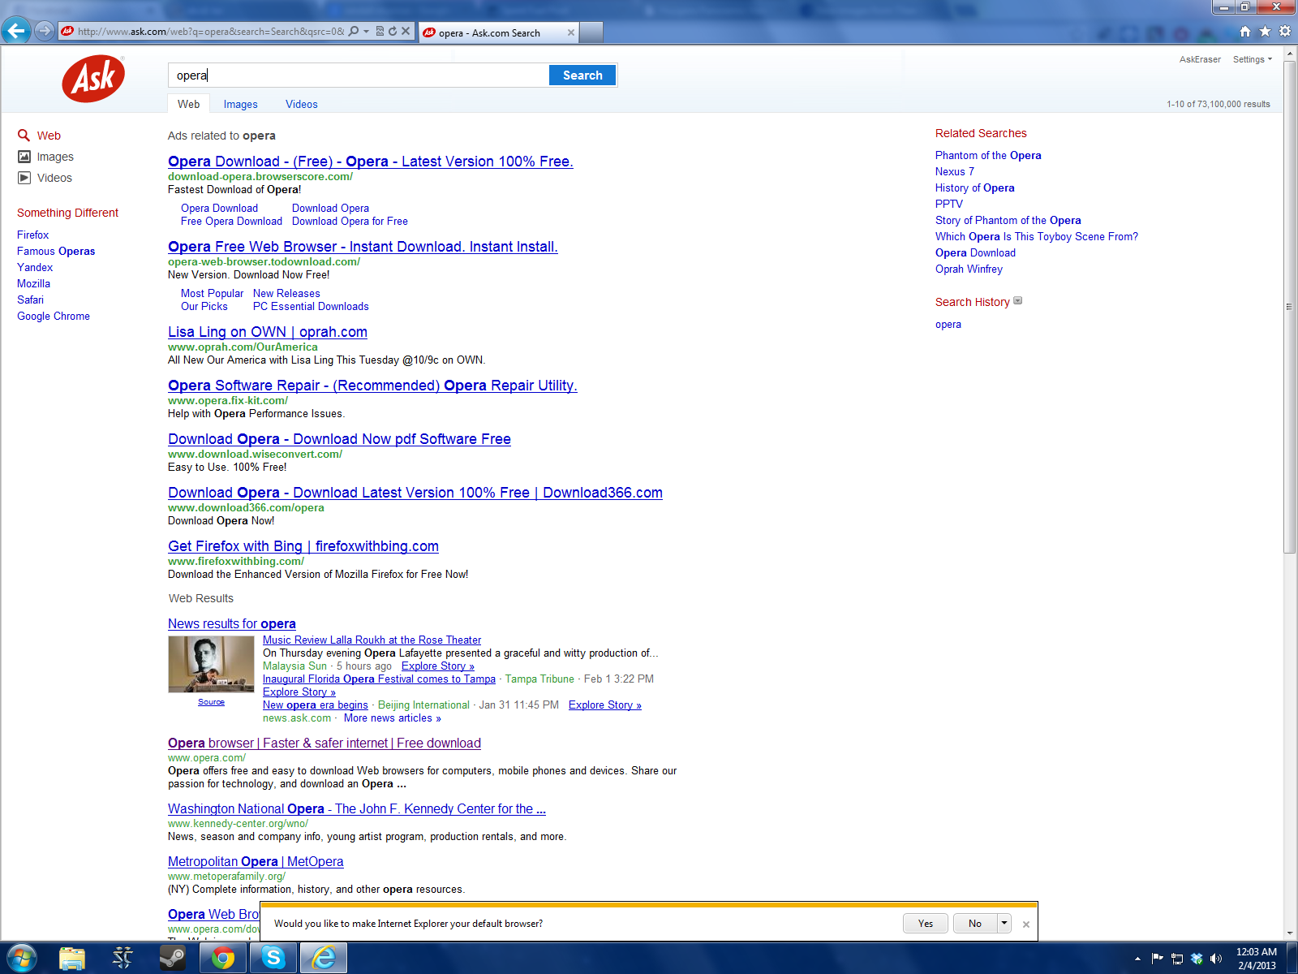
Task: Open Steam from the taskbar
Action: point(173,959)
